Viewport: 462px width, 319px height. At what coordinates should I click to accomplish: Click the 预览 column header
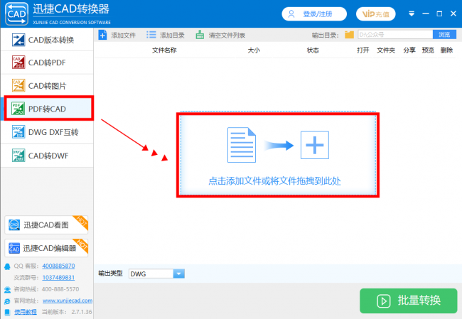pyautogui.click(x=428, y=50)
